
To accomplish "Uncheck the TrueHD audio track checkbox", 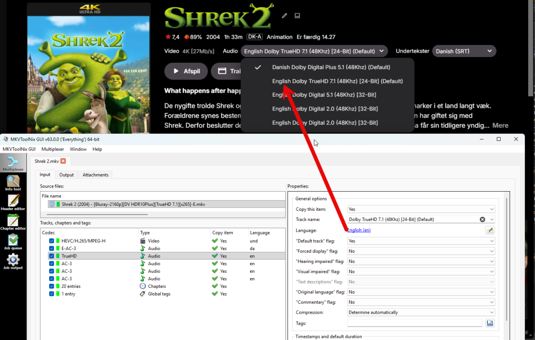I will pyautogui.click(x=52, y=256).
